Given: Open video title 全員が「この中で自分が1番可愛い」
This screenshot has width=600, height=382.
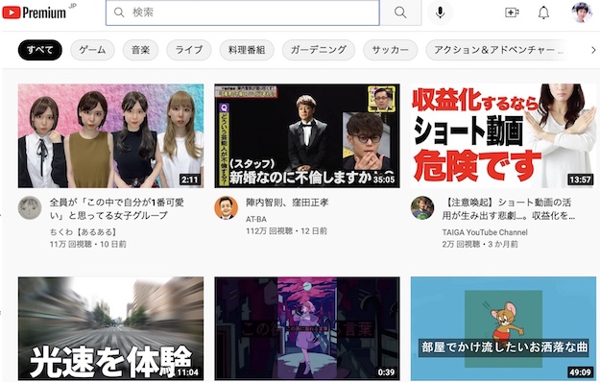Looking at the screenshot, I should tap(117, 209).
